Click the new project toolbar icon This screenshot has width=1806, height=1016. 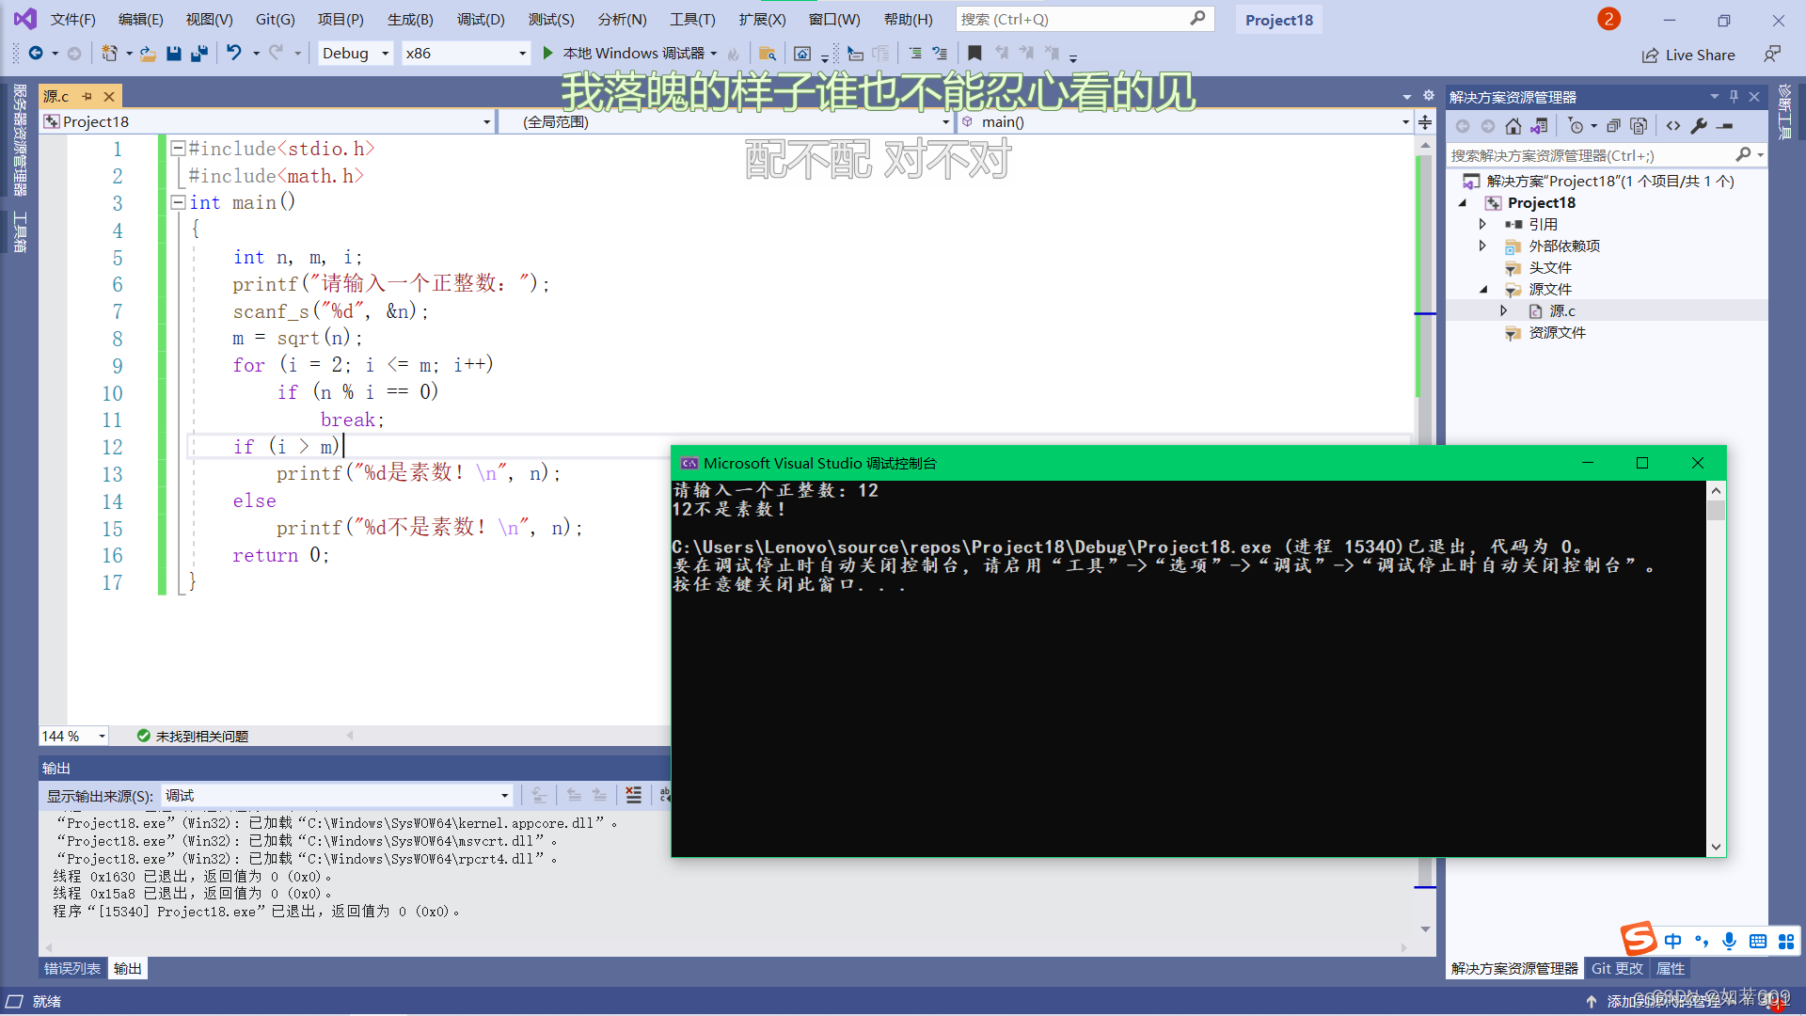pyautogui.click(x=110, y=54)
